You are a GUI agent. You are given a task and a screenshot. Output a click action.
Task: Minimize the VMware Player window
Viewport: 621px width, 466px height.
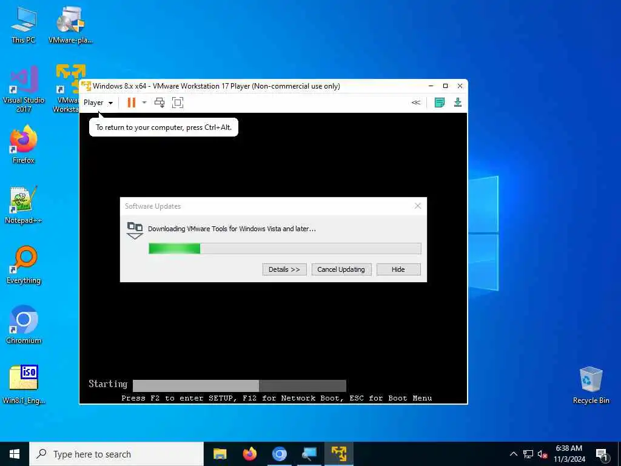[x=431, y=86]
